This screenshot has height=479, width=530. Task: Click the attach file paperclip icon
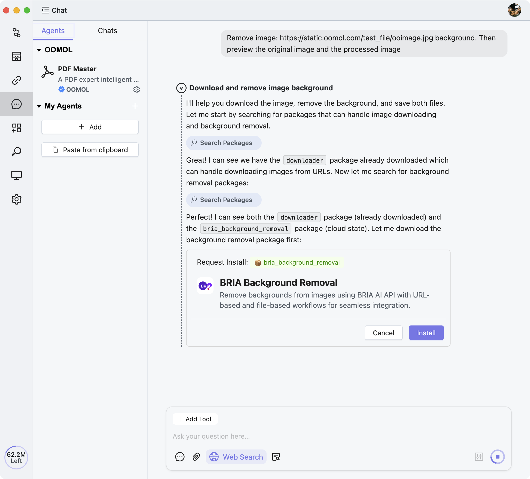pyautogui.click(x=196, y=457)
